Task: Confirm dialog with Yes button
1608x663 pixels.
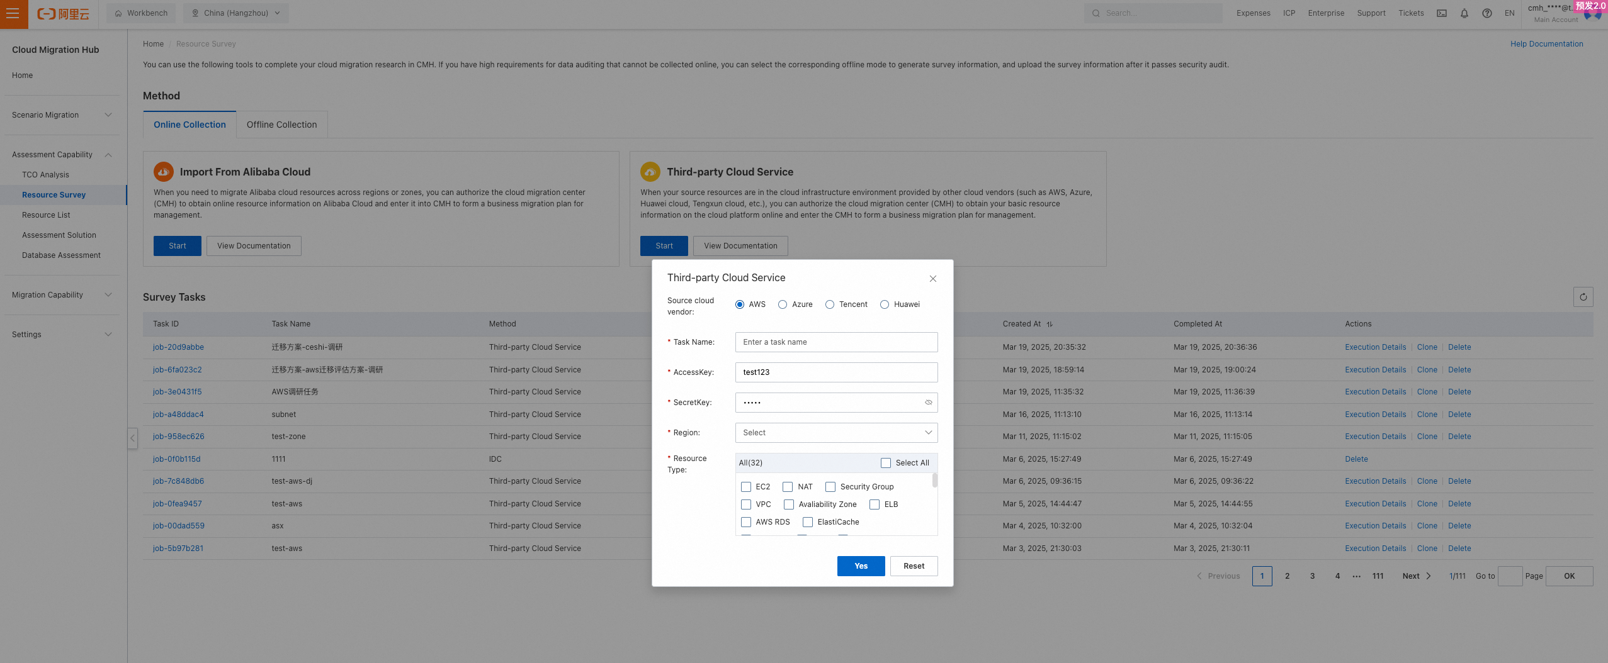Action: (x=861, y=566)
